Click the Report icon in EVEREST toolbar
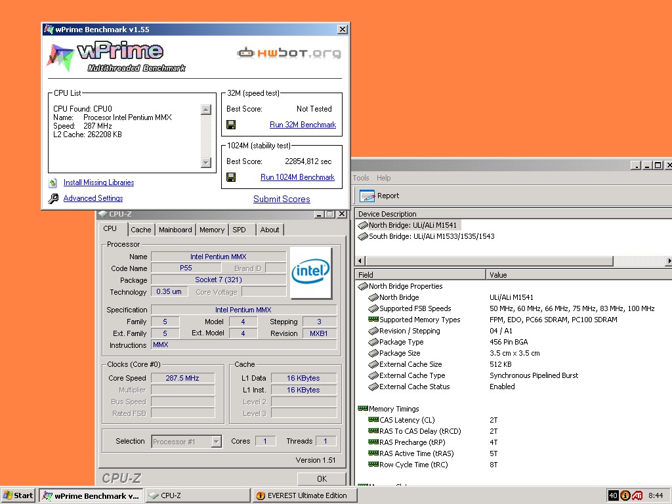The width and height of the screenshot is (672, 504). coord(367,196)
